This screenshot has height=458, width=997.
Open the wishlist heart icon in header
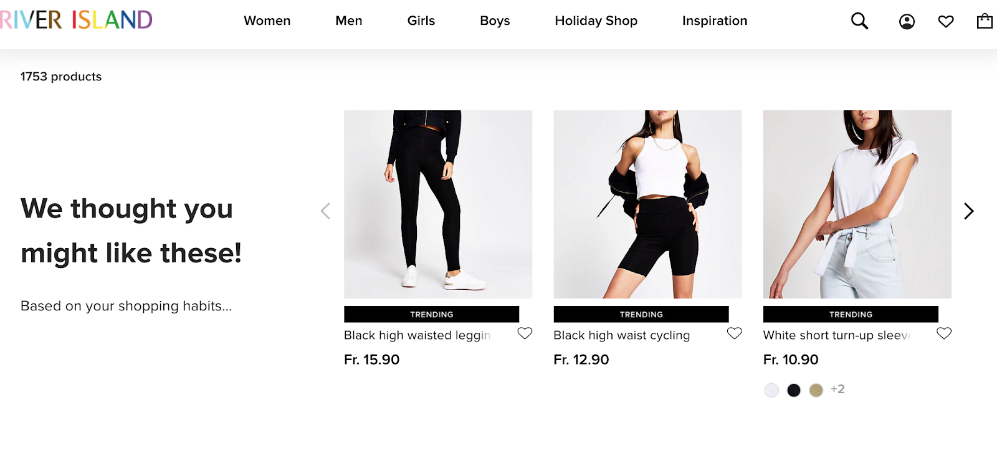(x=946, y=21)
